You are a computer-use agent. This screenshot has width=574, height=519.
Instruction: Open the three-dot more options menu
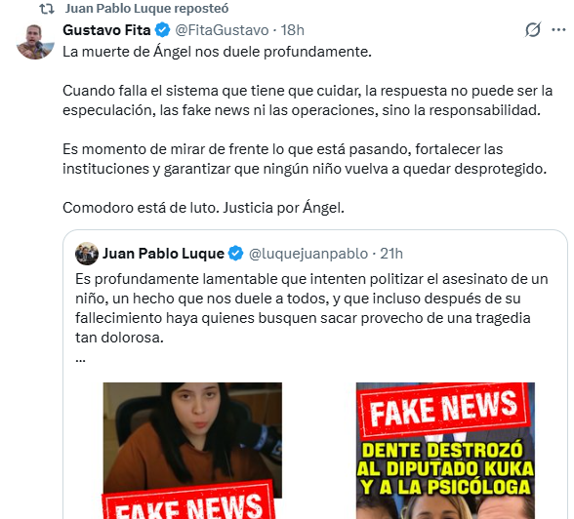coord(558,30)
